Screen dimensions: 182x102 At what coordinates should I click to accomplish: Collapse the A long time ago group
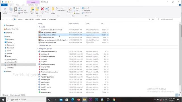[38, 49]
